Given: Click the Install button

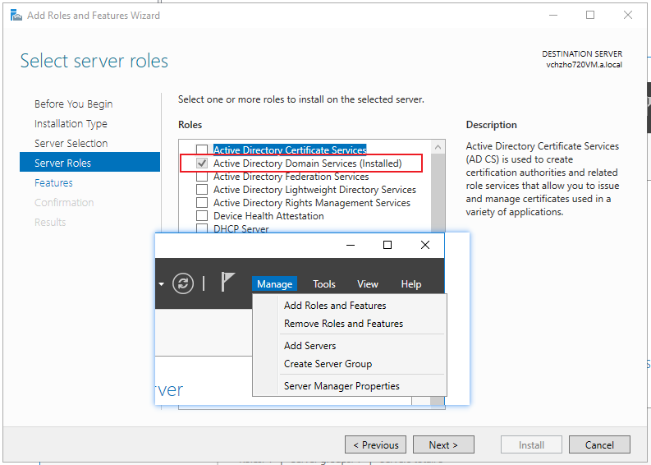Looking at the screenshot, I should point(531,444).
